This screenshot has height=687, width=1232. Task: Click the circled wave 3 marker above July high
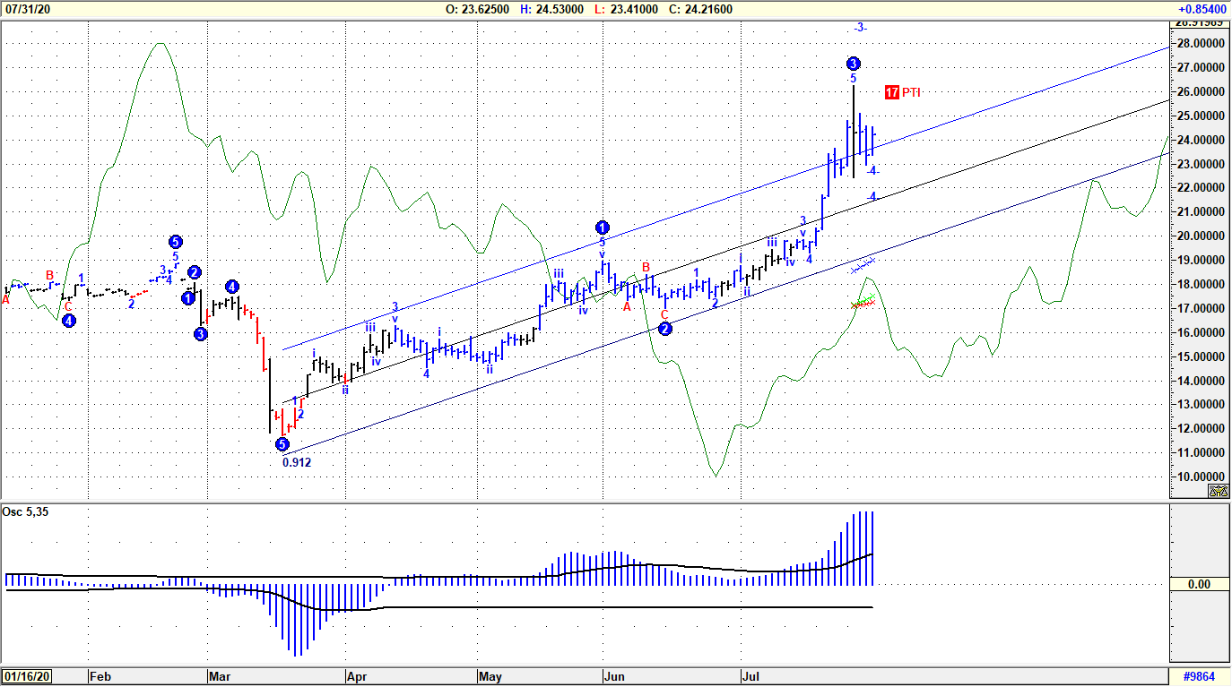click(852, 64)
